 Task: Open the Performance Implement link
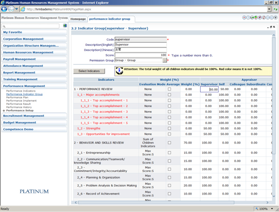coord(21,101)
